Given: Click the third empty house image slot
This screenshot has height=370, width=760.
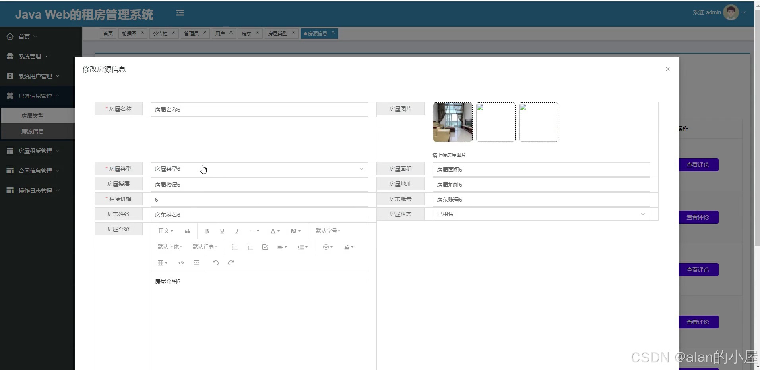Looking at the screenshot, I should 539,122.
